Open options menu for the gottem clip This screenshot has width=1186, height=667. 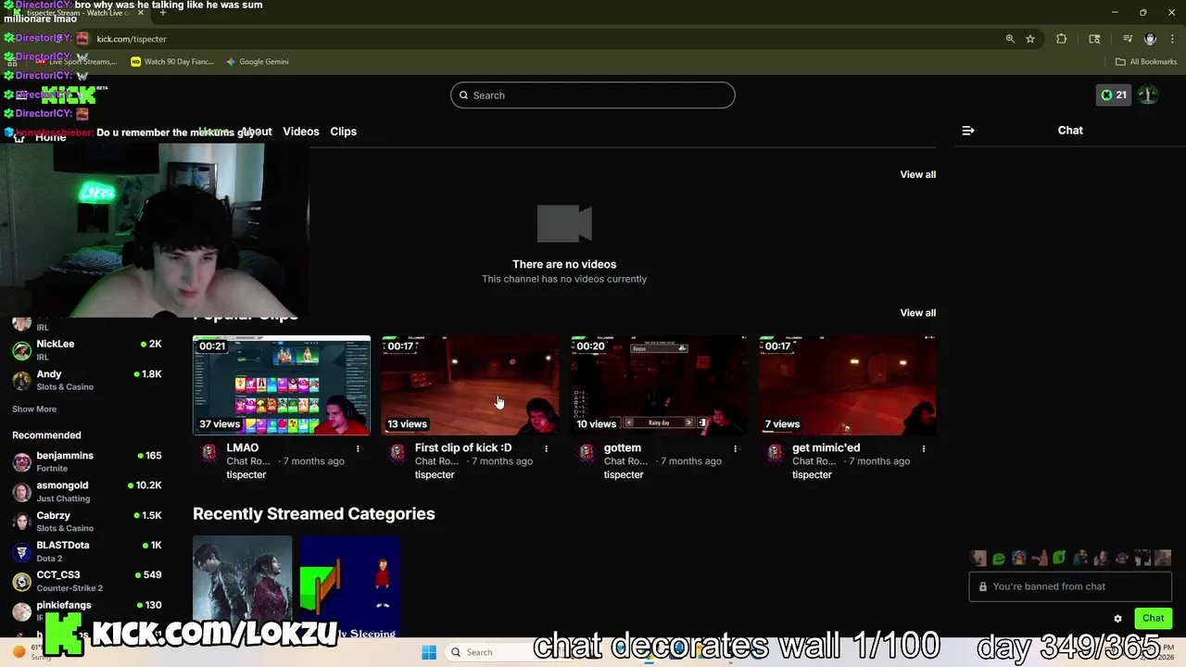point(735,448)
